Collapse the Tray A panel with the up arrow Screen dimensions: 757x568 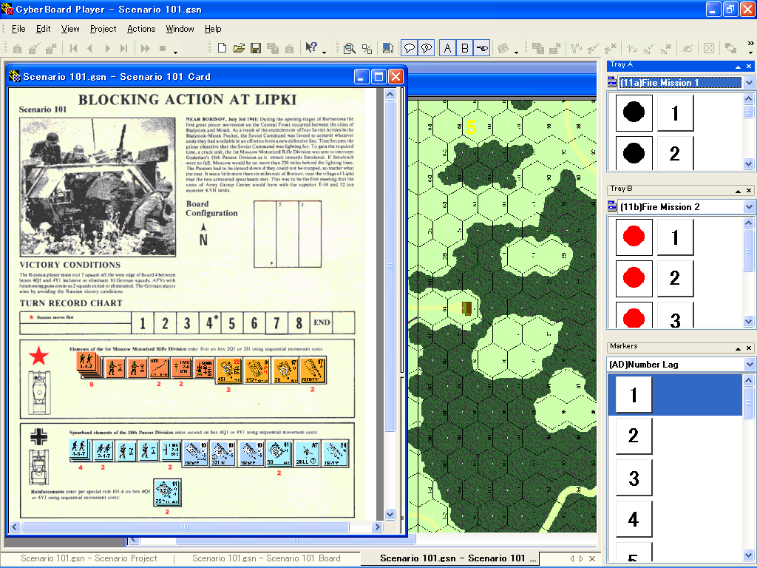pyautogui.click(x=738, y=66)
